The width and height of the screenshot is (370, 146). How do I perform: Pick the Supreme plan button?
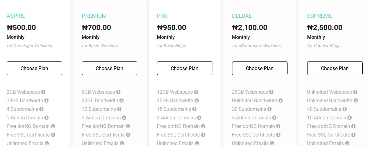[335, 68]
